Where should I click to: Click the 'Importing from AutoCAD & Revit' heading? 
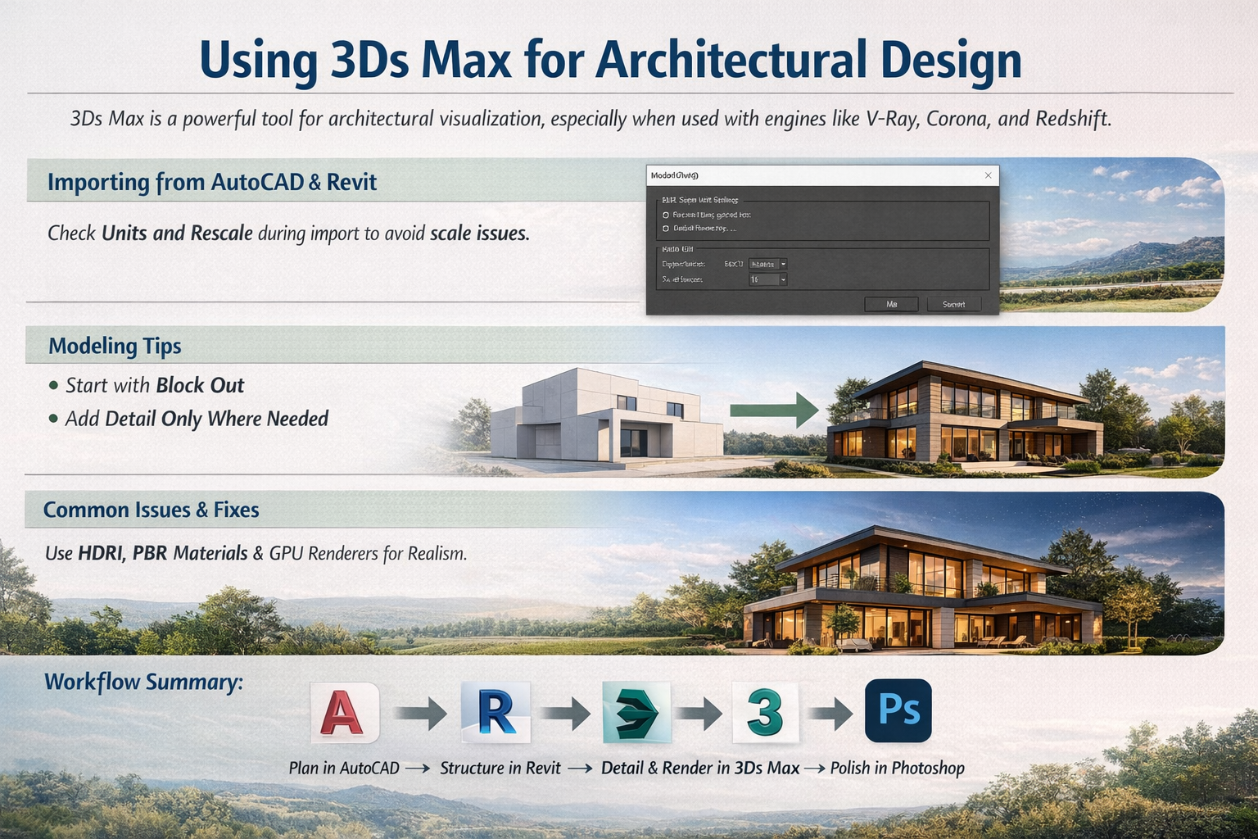click(x=211, y=182)
